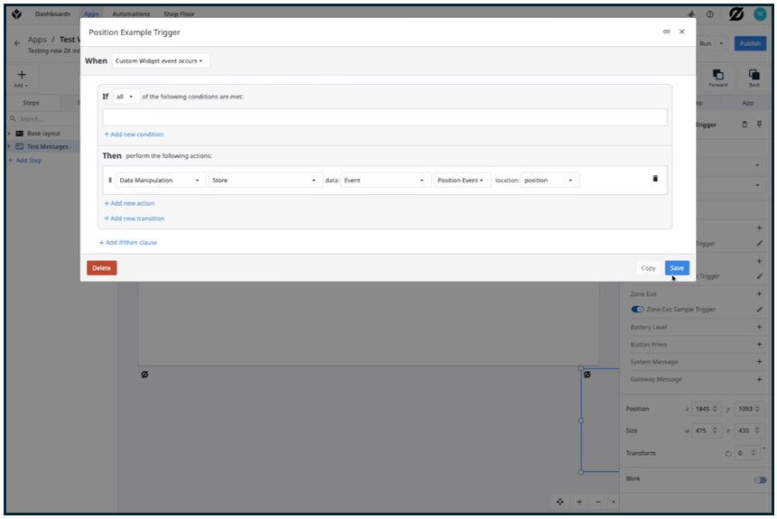
Task: Expand the location 'position' dropdown
Action: (550, 181)
